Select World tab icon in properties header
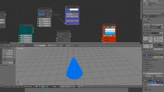Image resolution: width=164 pixels, height=92 pixels. tap(154, 16)
